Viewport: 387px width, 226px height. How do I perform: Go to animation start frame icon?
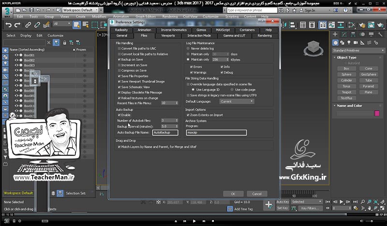coord(328,202)
